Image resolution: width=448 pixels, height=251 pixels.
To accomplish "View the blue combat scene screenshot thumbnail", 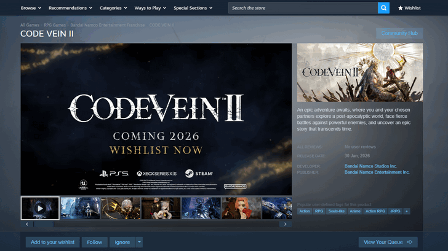I will tap(201, 208).
